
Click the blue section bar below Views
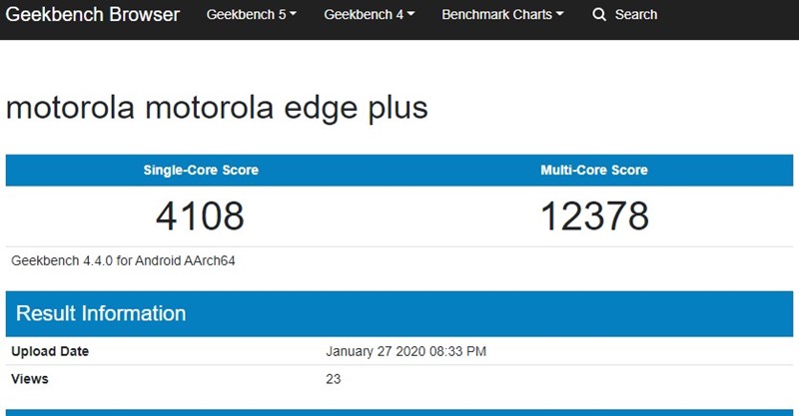[399, 412]
